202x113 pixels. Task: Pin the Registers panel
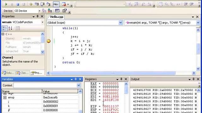[x=121, y=79]
